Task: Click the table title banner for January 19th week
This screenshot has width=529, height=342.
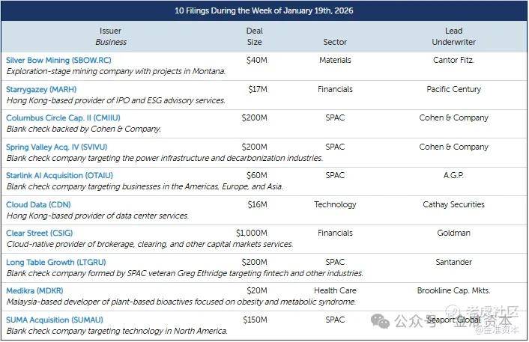Action: 264,10
